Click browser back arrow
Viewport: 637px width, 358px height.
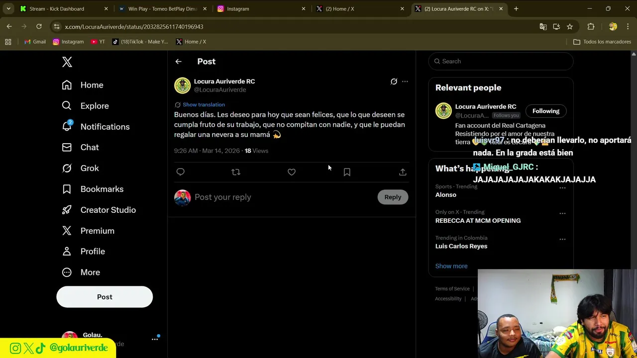9,26
